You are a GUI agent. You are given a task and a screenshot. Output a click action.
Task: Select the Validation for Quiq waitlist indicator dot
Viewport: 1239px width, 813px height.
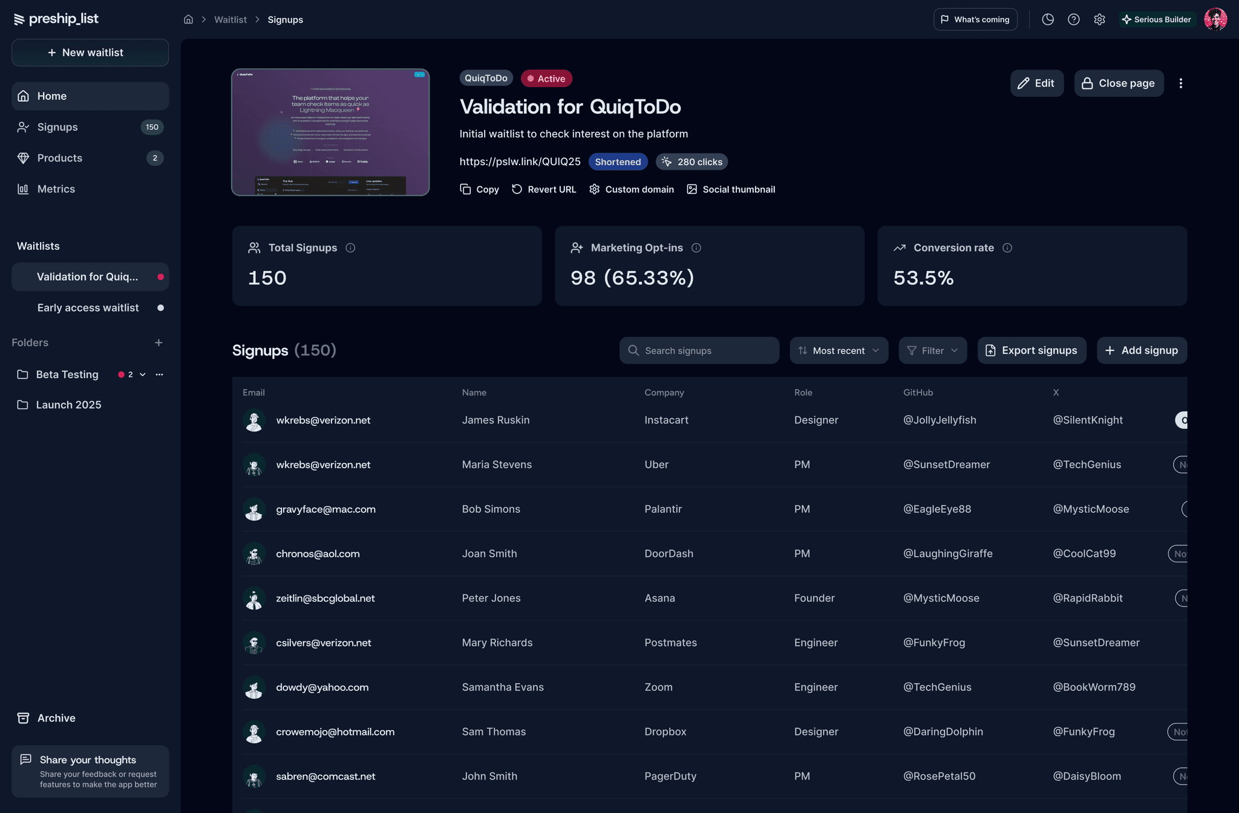point(160,276)
